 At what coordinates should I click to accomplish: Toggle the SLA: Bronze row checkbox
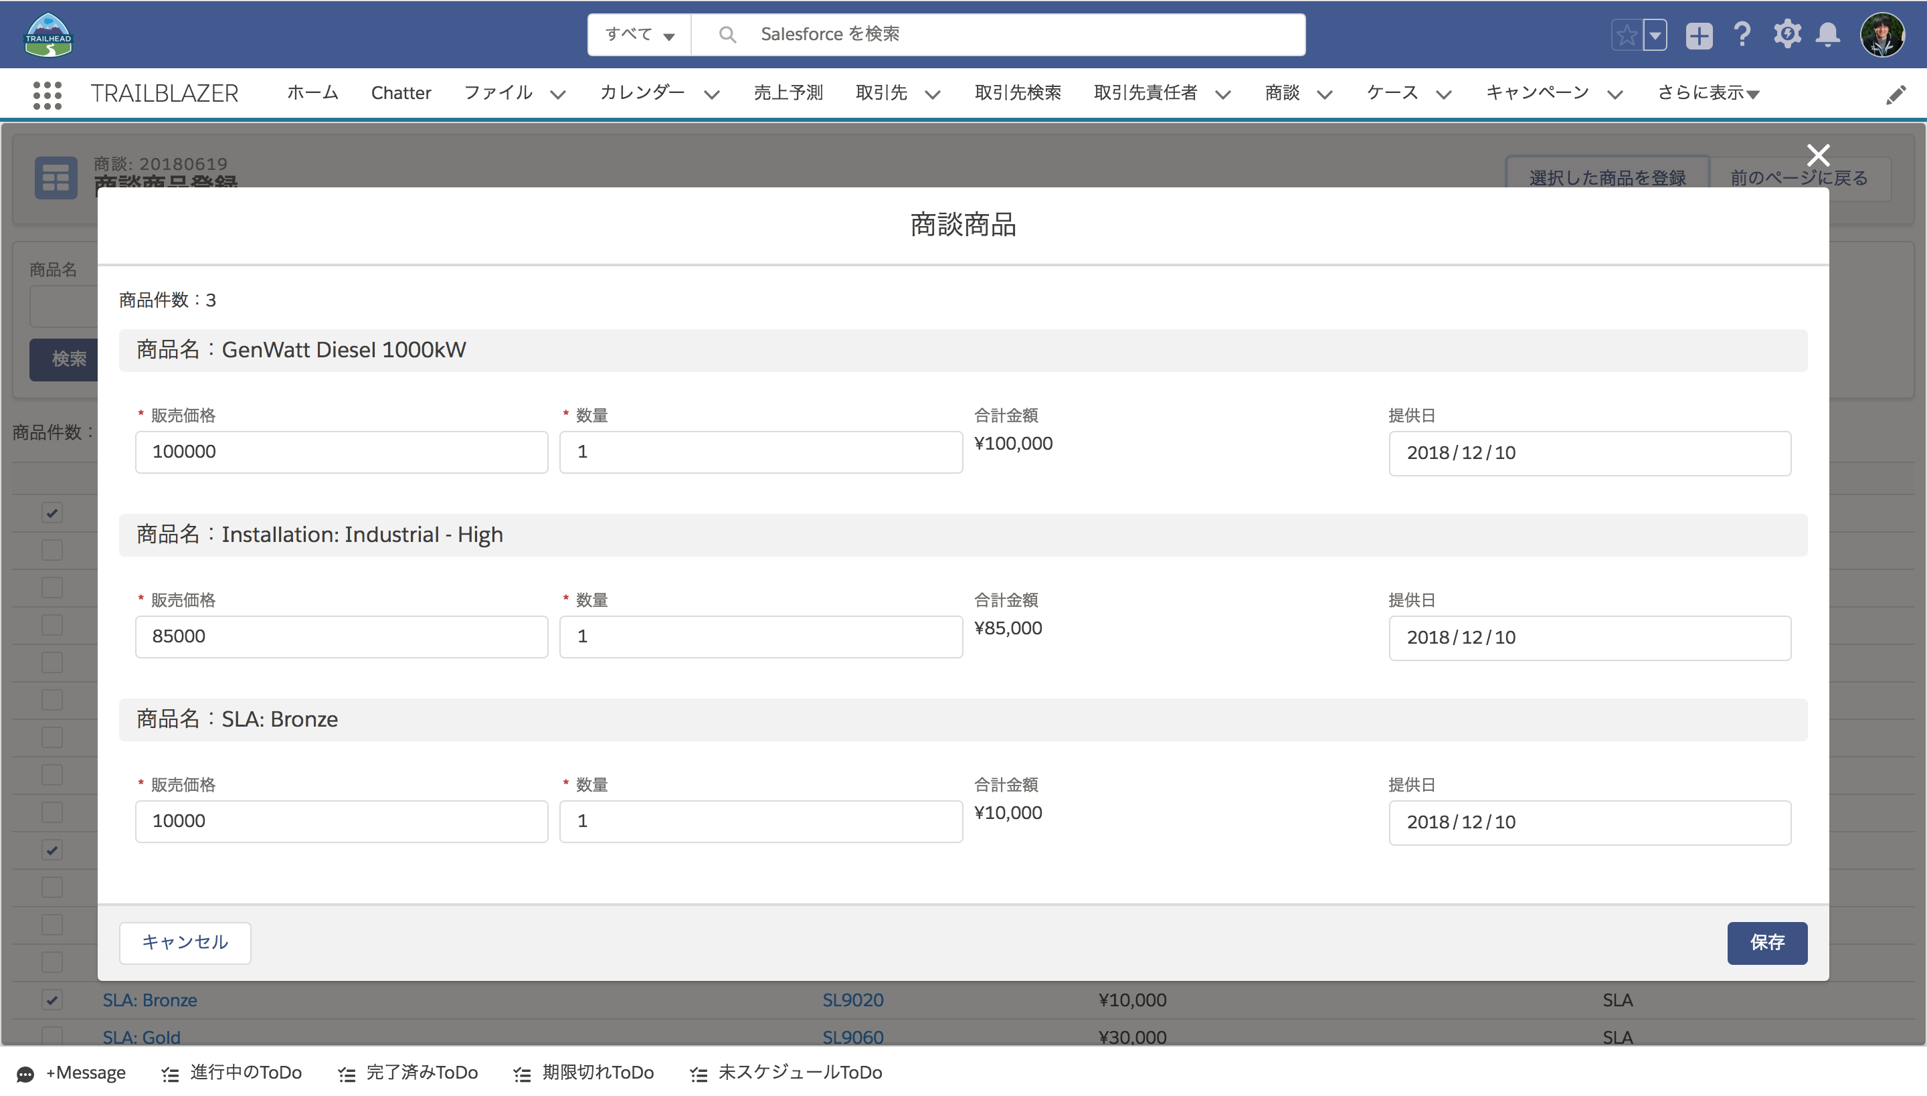(x=52, y=1000)
